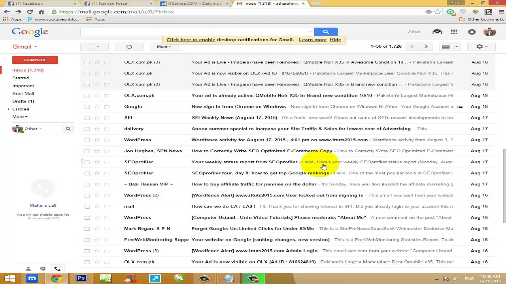Tick checkbox for Jon Hughes, SPN News email
Image resolution: width=506 pixels, height=284 pixels.
87,151
